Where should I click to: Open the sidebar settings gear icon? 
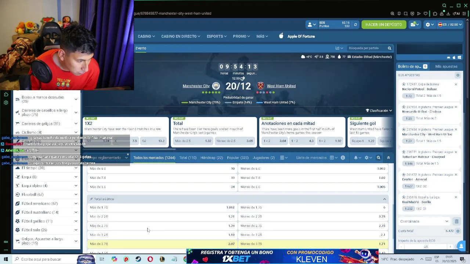[6, 103]
